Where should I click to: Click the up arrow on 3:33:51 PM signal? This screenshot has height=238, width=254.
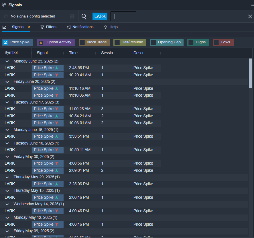(56, 136)
